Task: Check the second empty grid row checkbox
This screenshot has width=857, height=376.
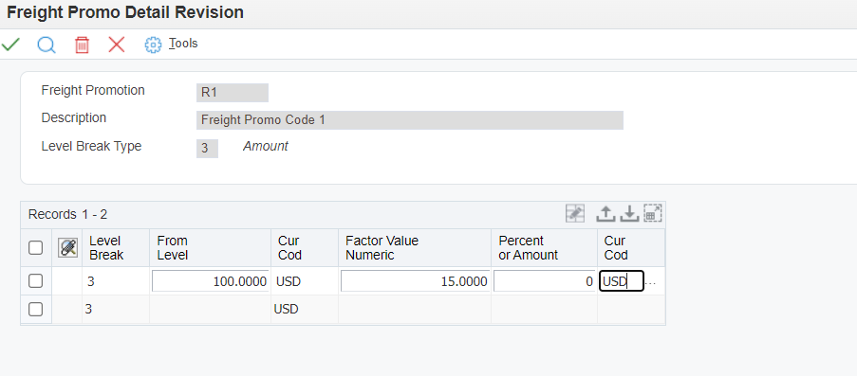Action: point(35,309)
